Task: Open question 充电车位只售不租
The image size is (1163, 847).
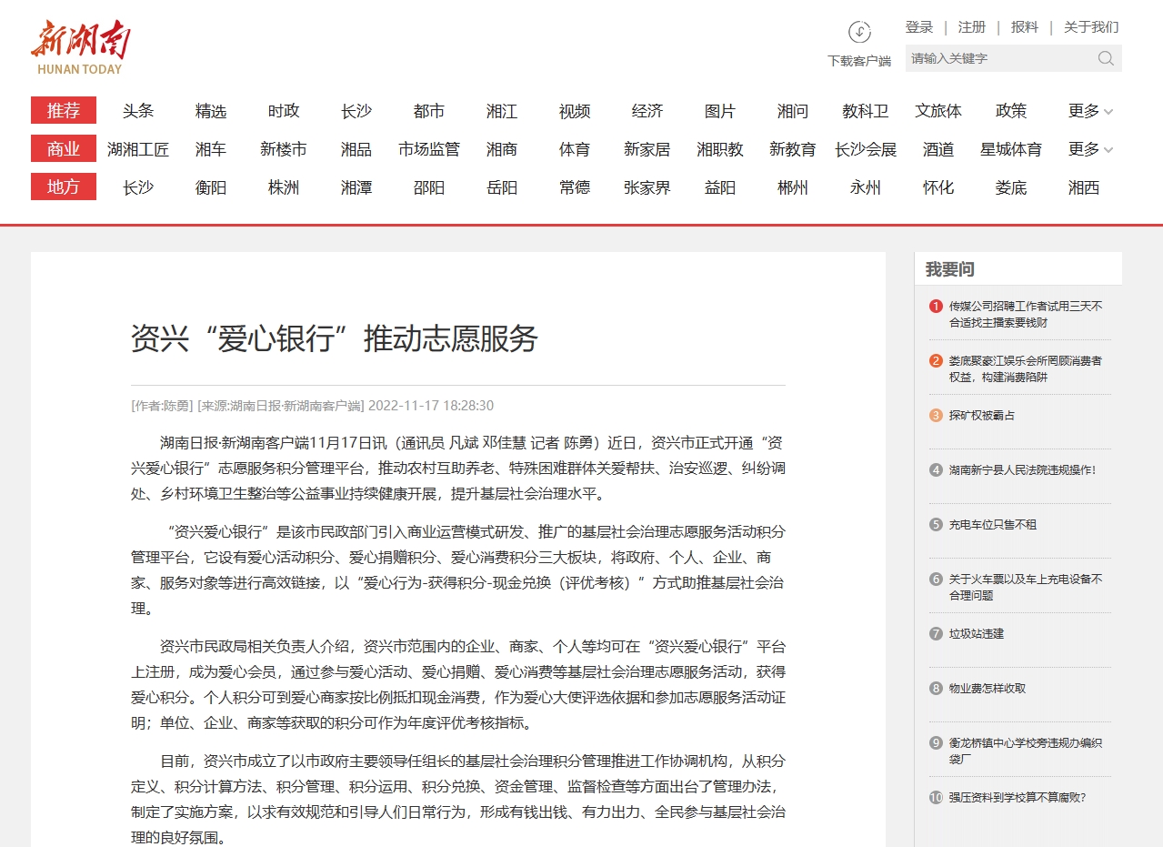Action: point(993,524)
